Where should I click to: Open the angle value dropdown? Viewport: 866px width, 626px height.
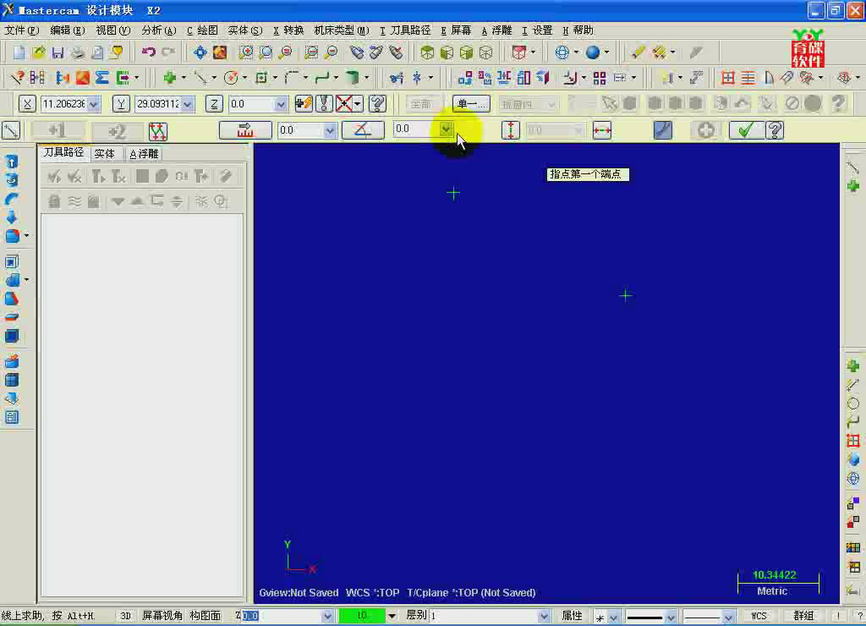coord(446,129)
